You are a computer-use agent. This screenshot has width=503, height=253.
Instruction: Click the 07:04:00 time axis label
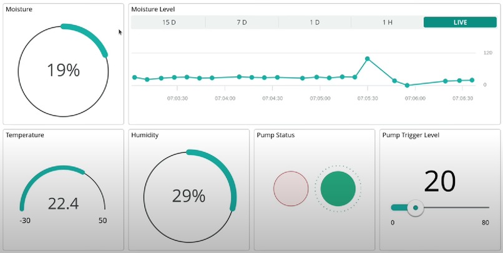tap(225, 98)
